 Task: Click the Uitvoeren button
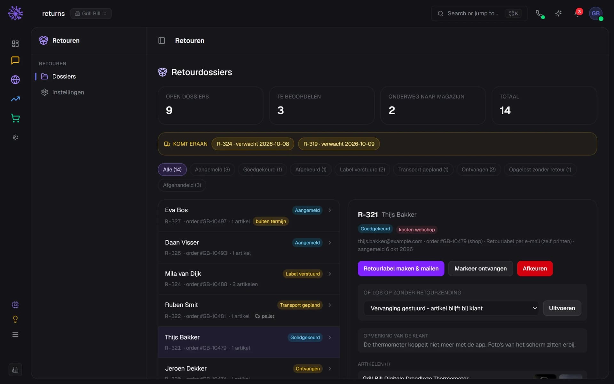point(562,308)
